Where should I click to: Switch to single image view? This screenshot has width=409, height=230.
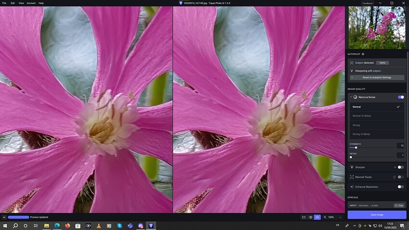(304, 217)
